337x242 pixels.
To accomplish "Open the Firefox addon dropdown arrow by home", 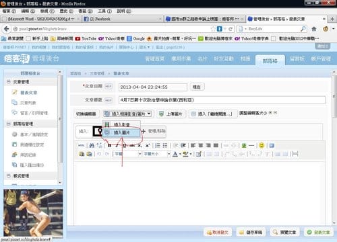I will [x=334, y=29].
